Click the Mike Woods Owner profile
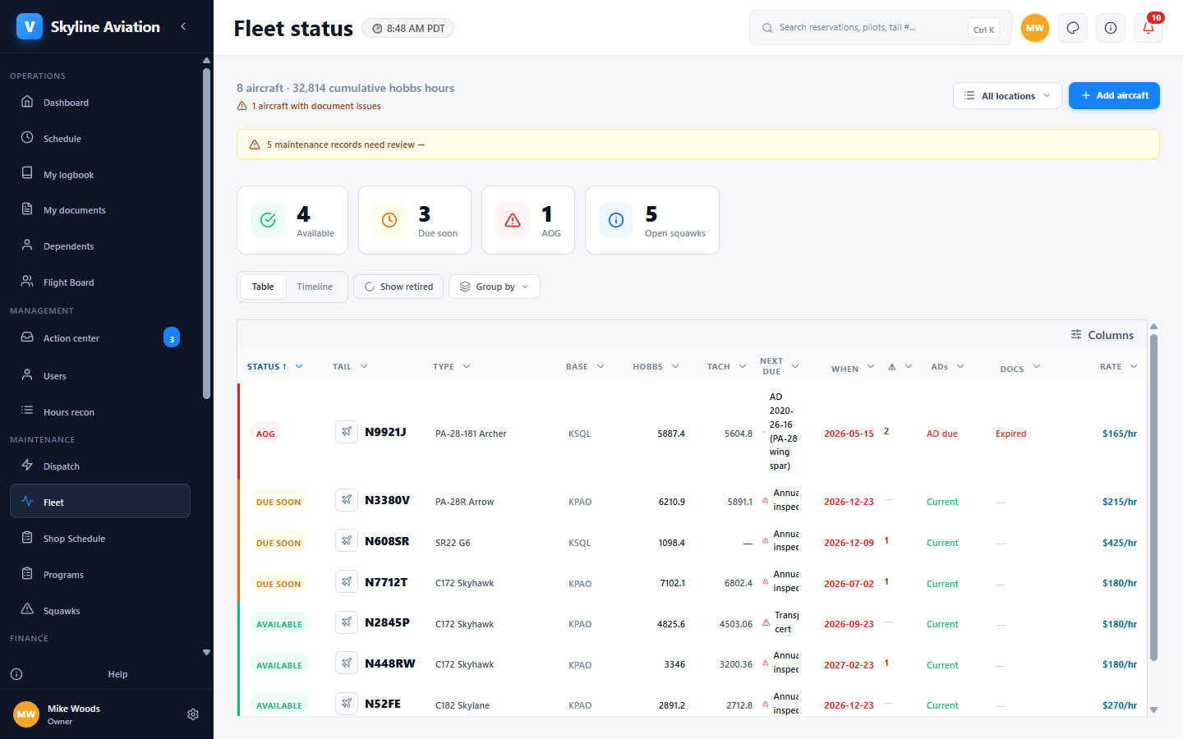 (x=74, y=714)
